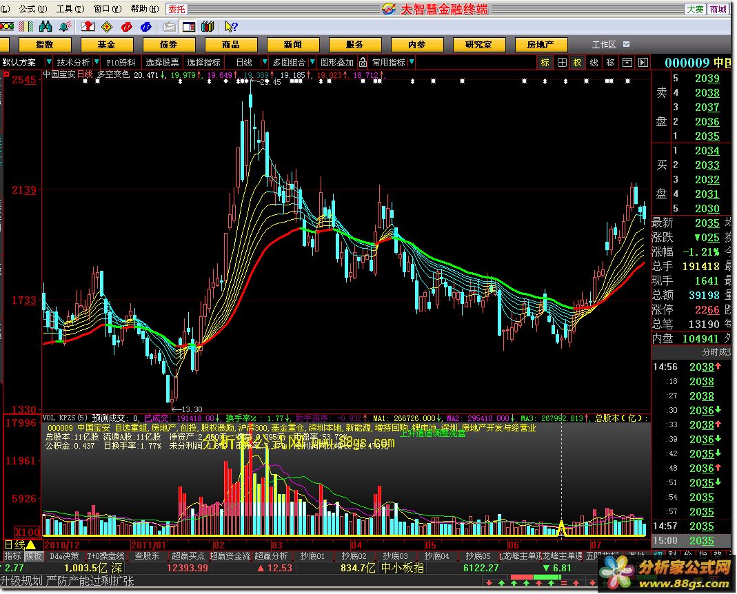Open the 工具(T) menu

pyautogui.click(x=70, y=9)
